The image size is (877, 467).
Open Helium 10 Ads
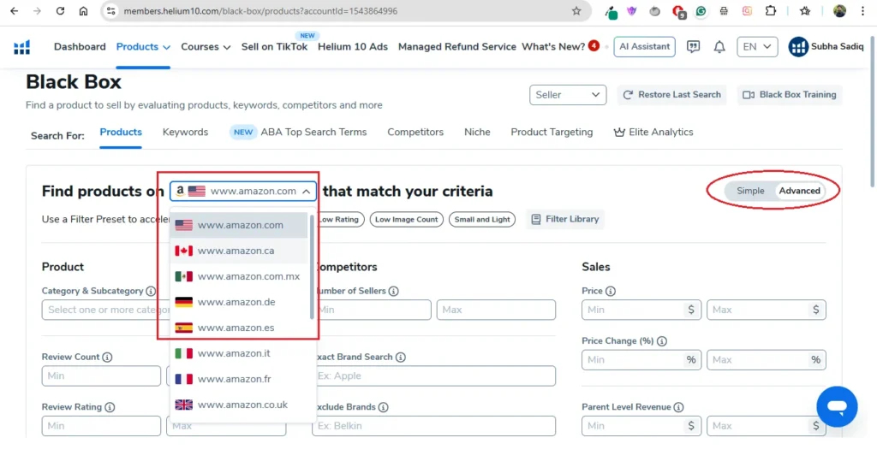(352, 47)
